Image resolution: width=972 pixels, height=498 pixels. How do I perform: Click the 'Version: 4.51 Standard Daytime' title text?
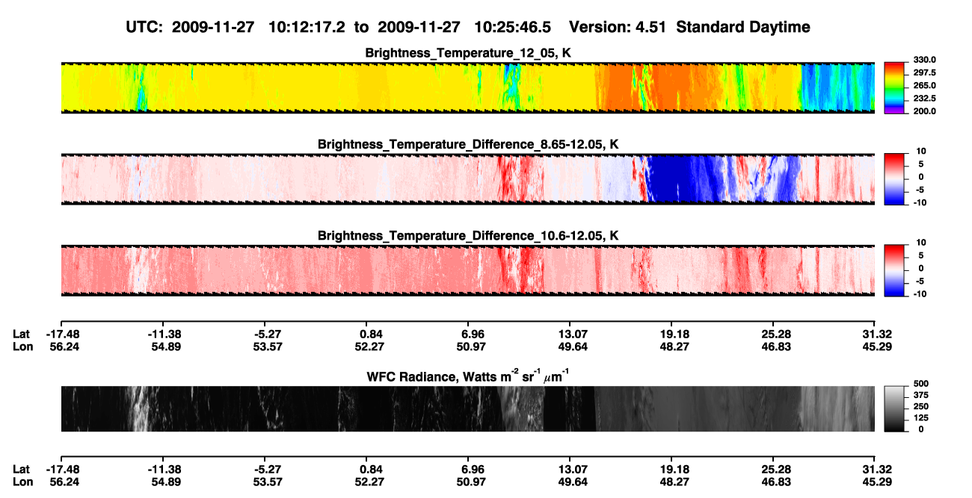point(689,27)
